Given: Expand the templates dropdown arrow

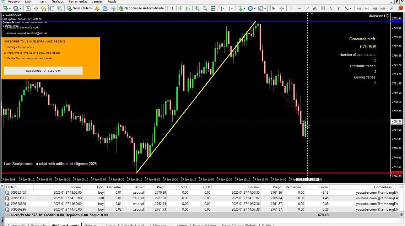Looking at the screenshot, I should coord(265,8).
